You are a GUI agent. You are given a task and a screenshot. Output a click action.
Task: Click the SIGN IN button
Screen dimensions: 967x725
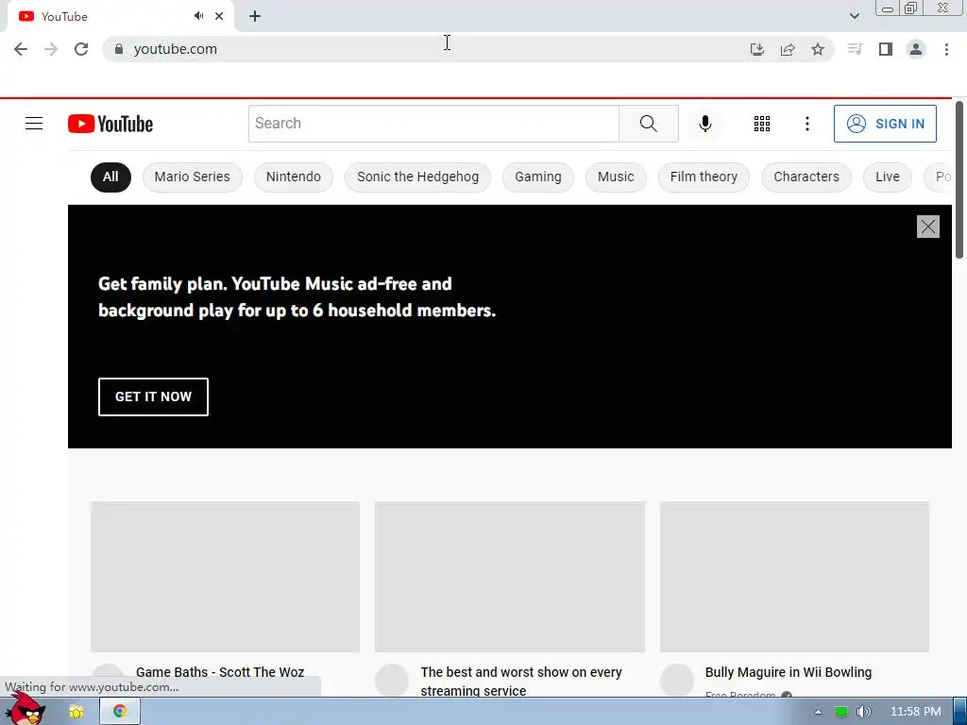(x=885, y=124)
